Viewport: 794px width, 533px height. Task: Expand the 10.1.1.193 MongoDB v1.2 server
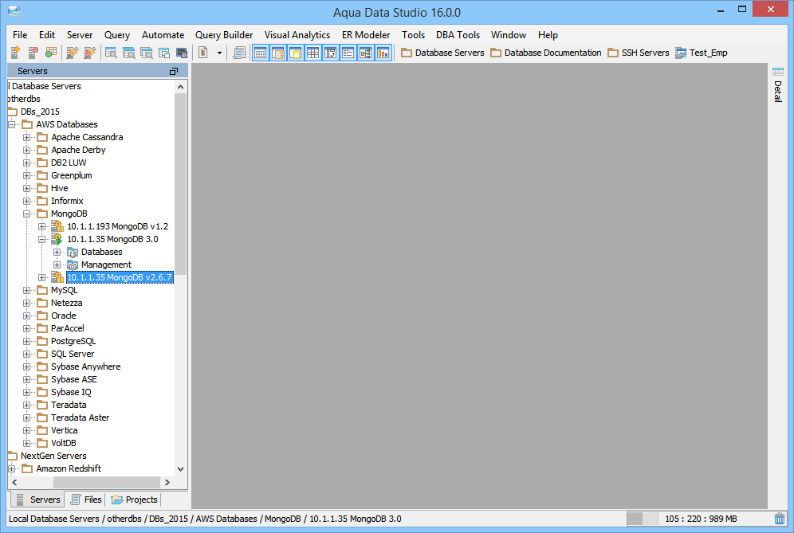(x=42, y=226)
